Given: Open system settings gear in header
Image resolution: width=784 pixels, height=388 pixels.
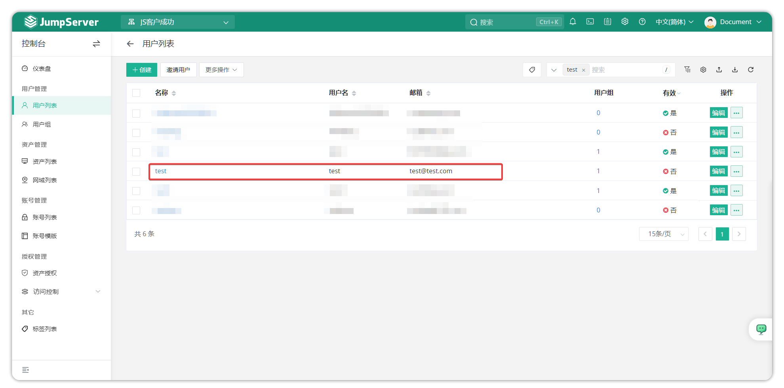Looking at the screenshot, I should (x=625, y=22).
